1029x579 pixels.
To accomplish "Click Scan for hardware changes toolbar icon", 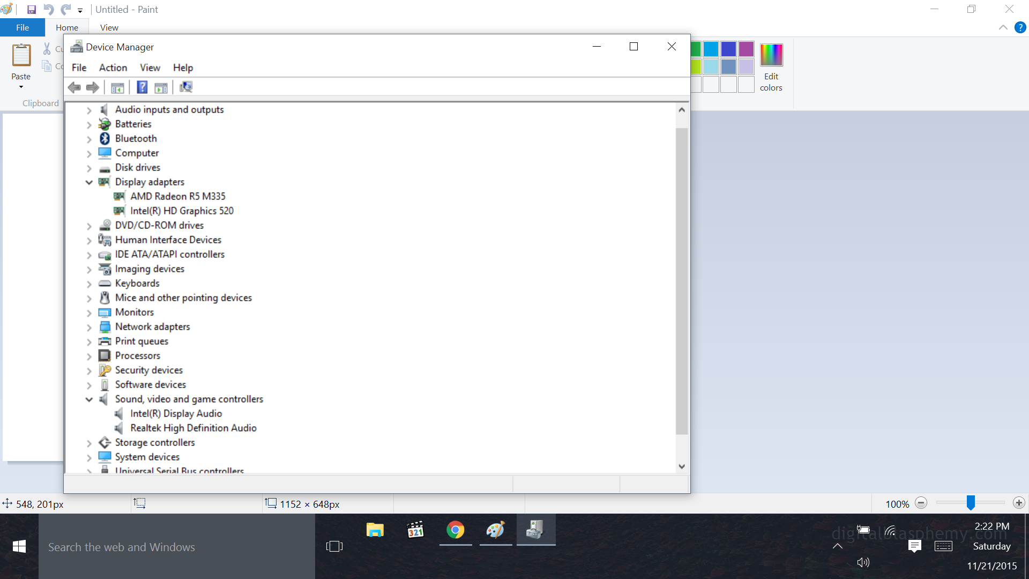I will 186,87.
